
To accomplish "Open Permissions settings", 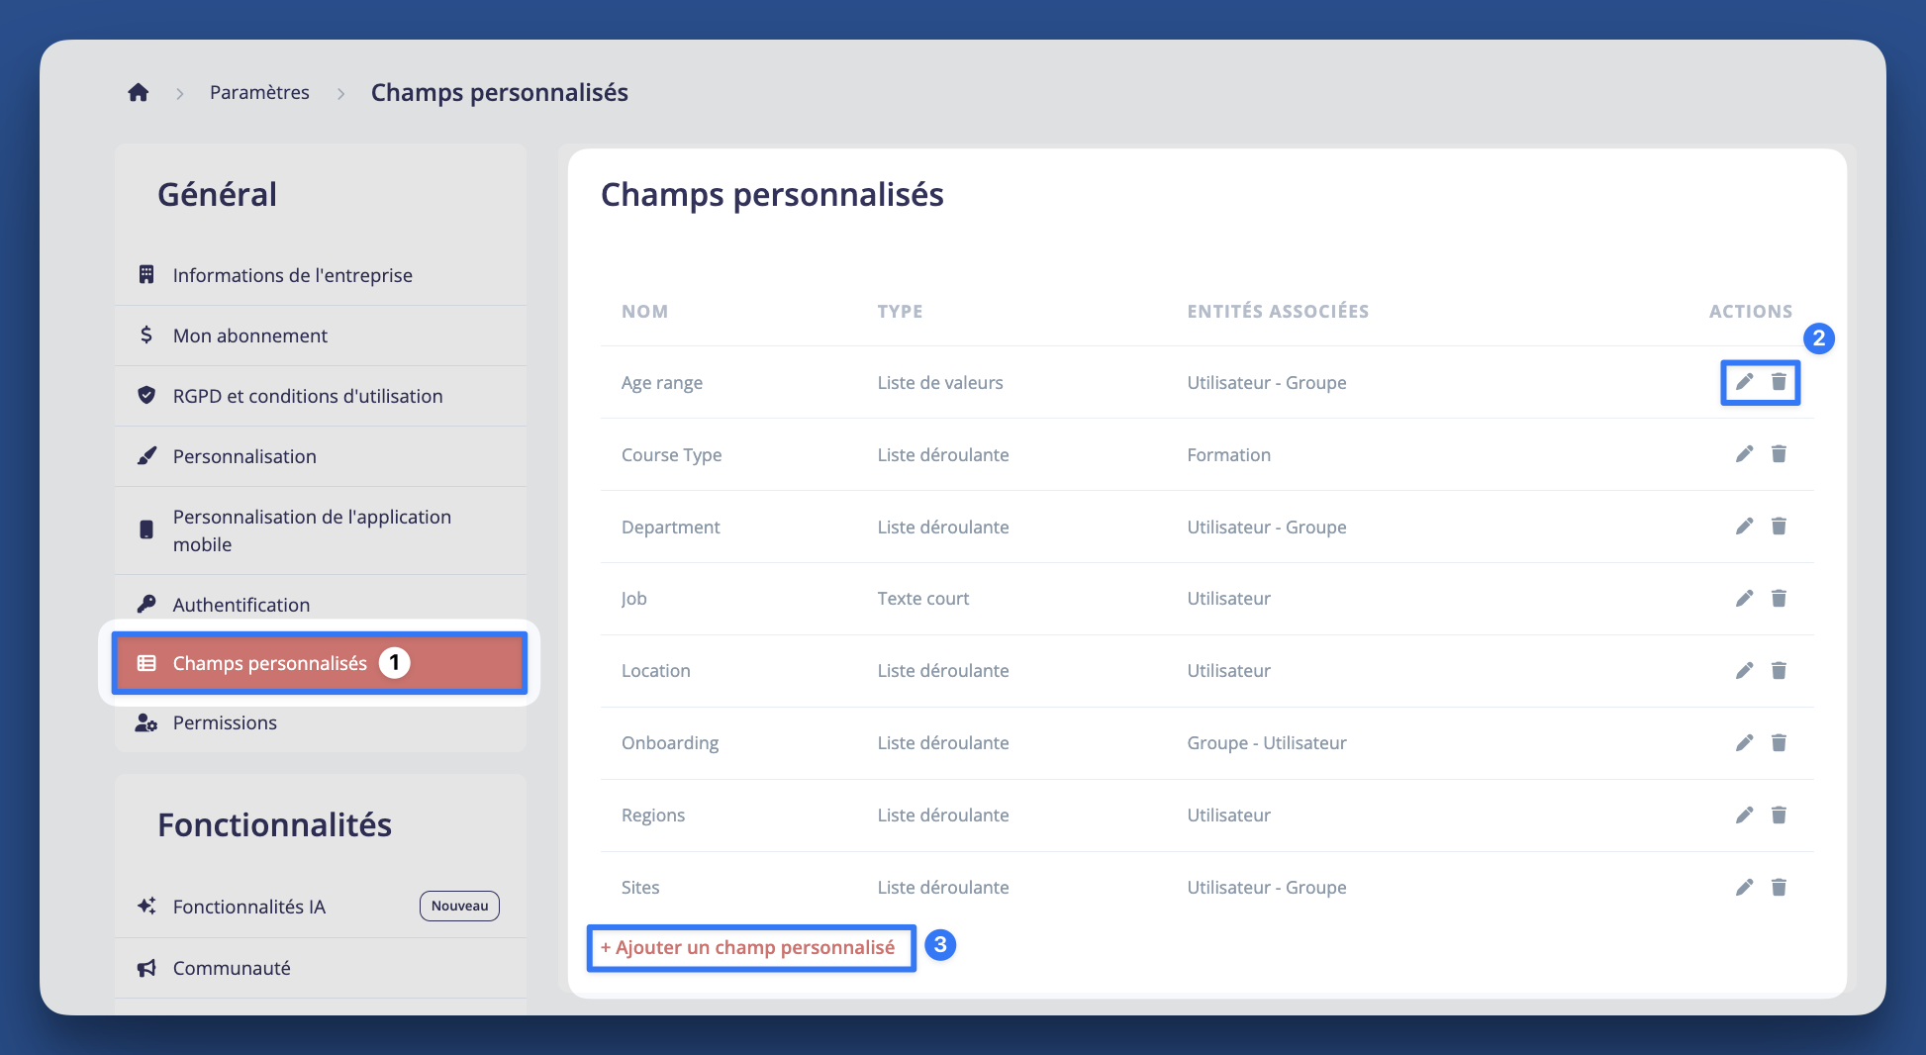I will (x=321, y=722).
